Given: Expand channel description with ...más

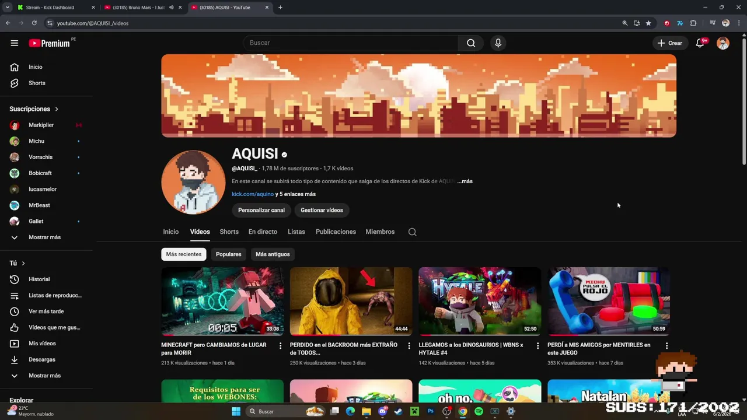Looking at the screenshot, I should pyautogui.click(x=465, y=181).
